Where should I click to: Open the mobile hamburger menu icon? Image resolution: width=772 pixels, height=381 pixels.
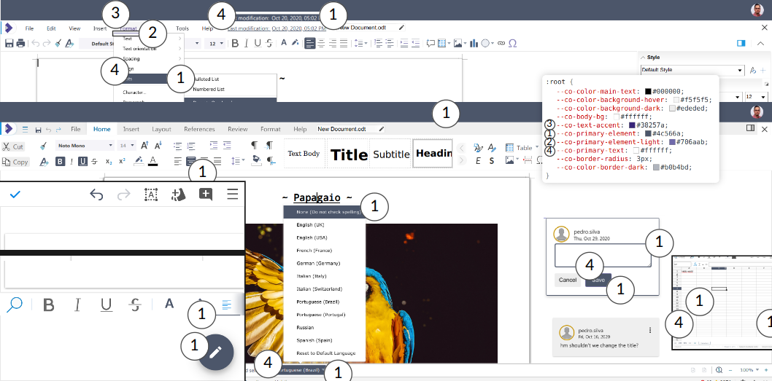[x=232, y=194]
